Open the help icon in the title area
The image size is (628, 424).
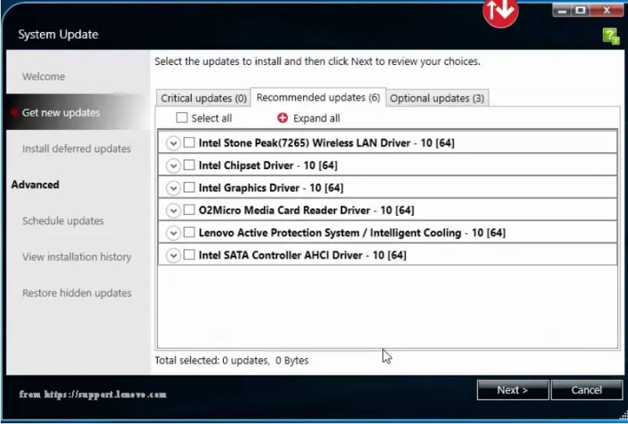click(612, 36)
